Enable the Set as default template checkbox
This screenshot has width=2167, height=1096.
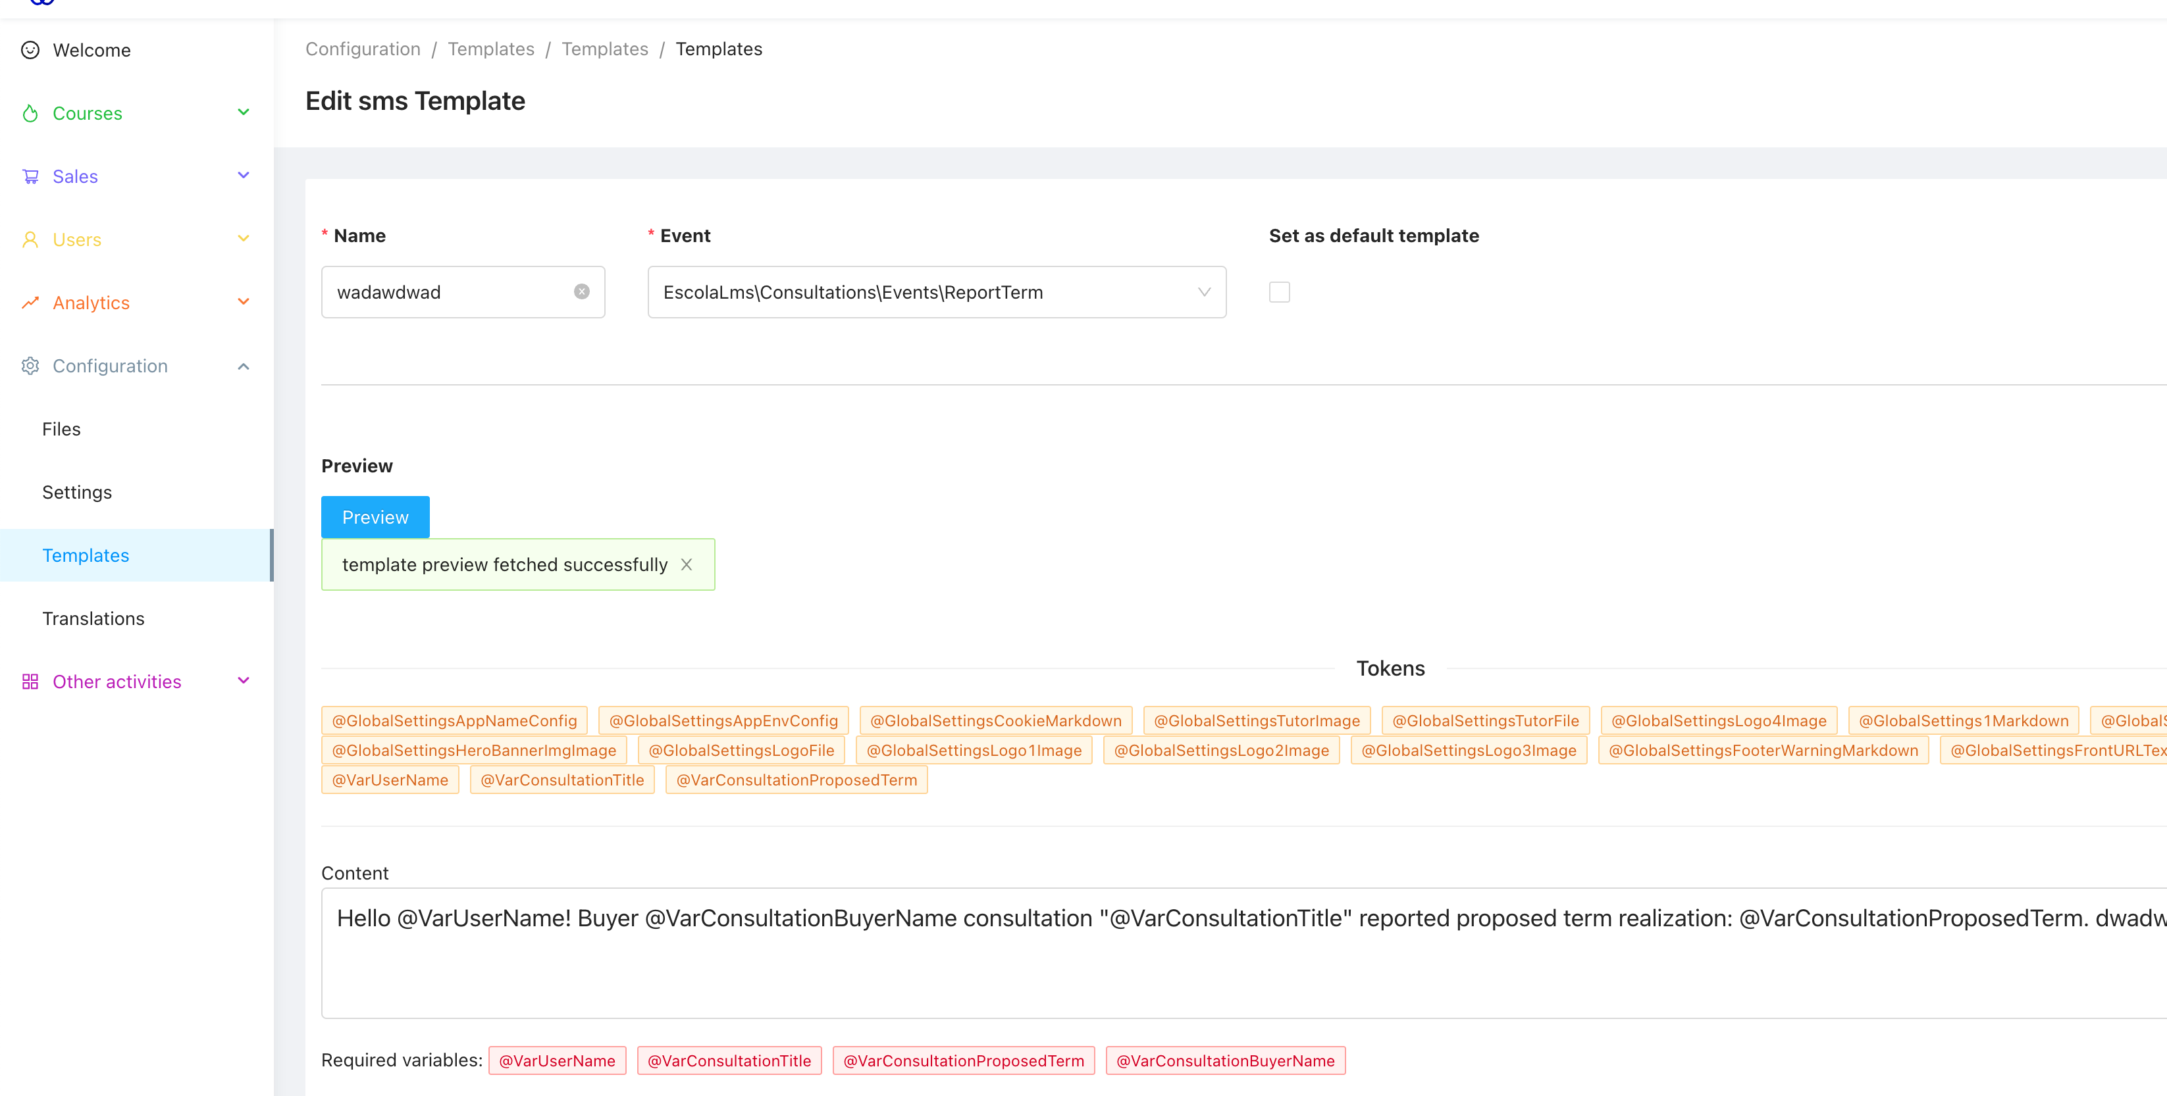point(1280,291)
